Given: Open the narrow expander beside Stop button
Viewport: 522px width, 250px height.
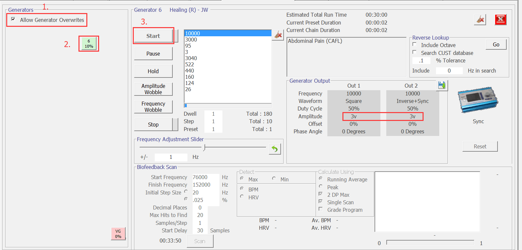Looking at the screenshot, I should 176,125.
